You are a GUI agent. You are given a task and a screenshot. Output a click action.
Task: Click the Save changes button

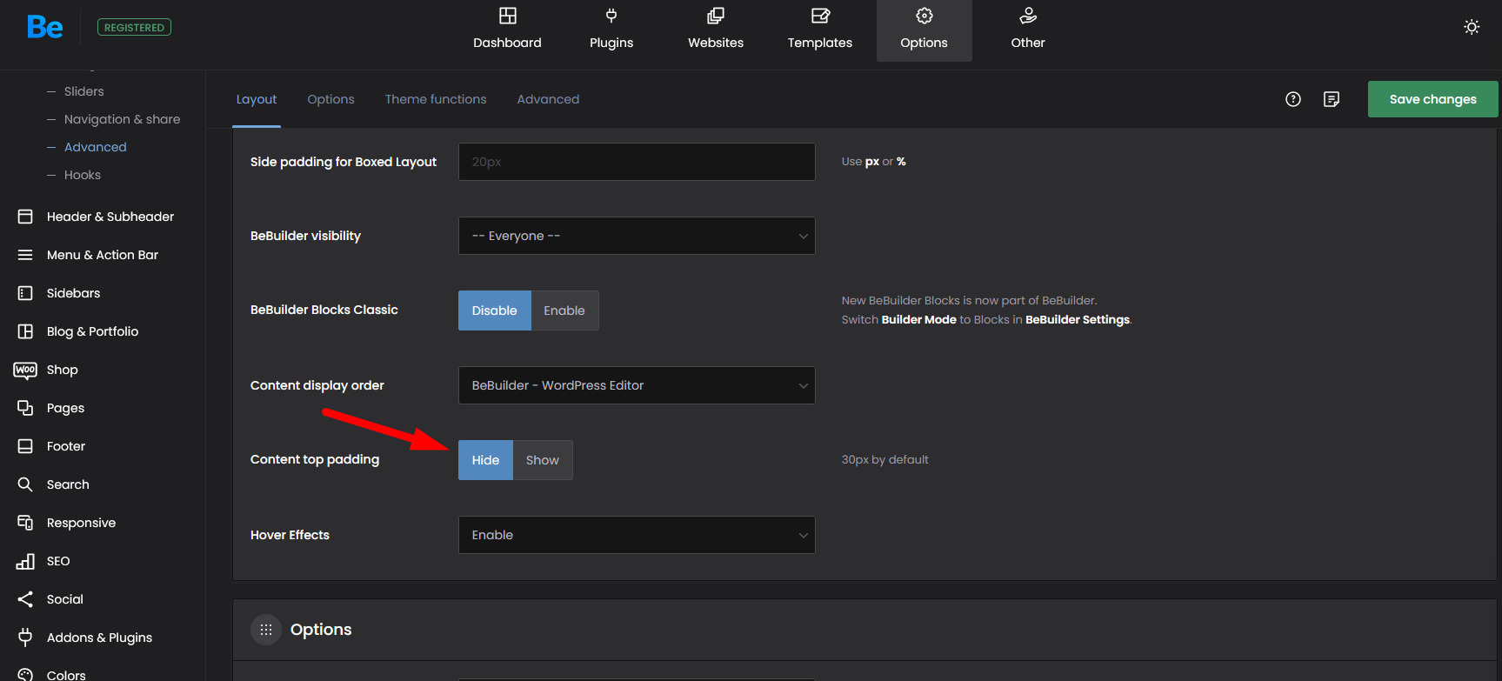point(1432,99)
